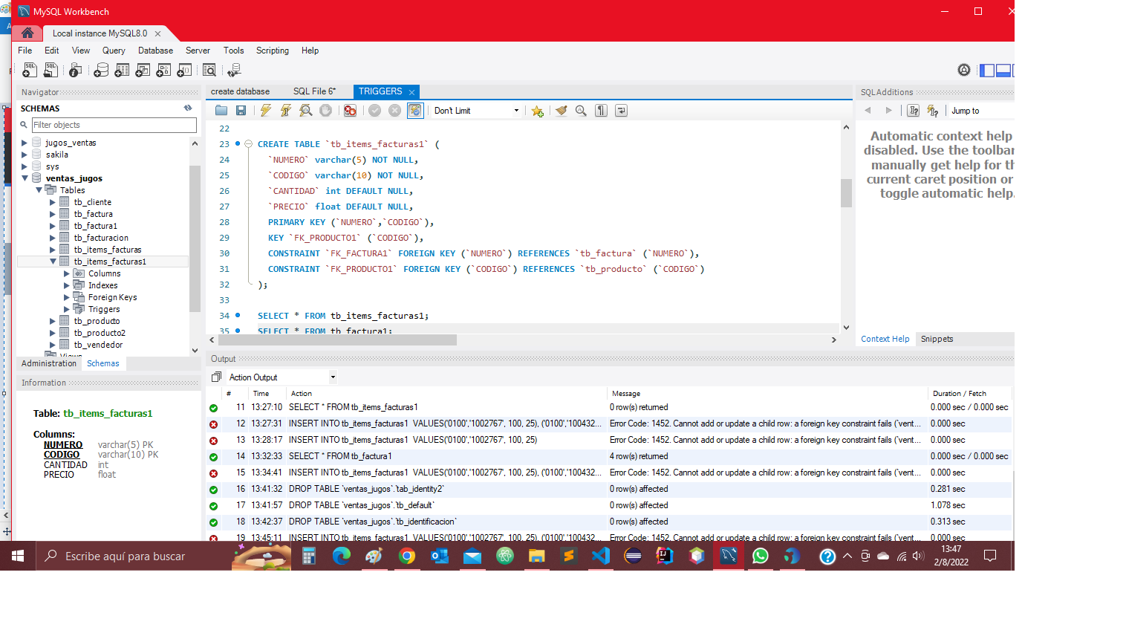Open the object inspector icon

tap(75, 70)
